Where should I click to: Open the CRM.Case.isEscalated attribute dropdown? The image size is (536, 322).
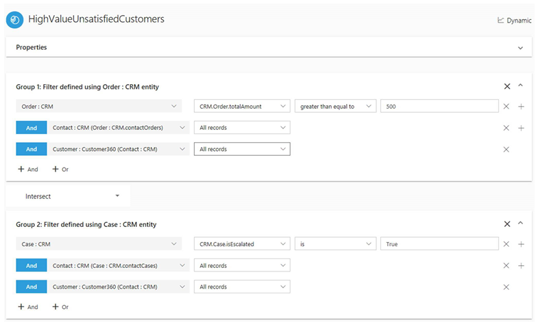242,244
